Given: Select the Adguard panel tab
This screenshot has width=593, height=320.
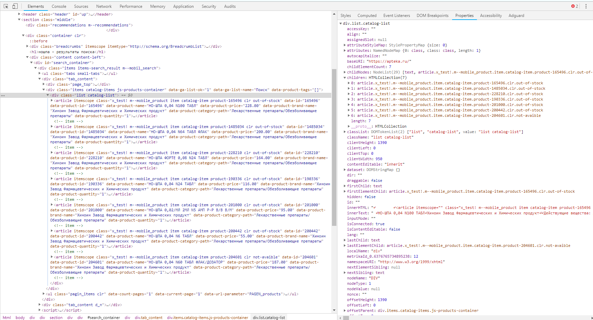Looking at the screenshot, I should [x=516, y=15].
